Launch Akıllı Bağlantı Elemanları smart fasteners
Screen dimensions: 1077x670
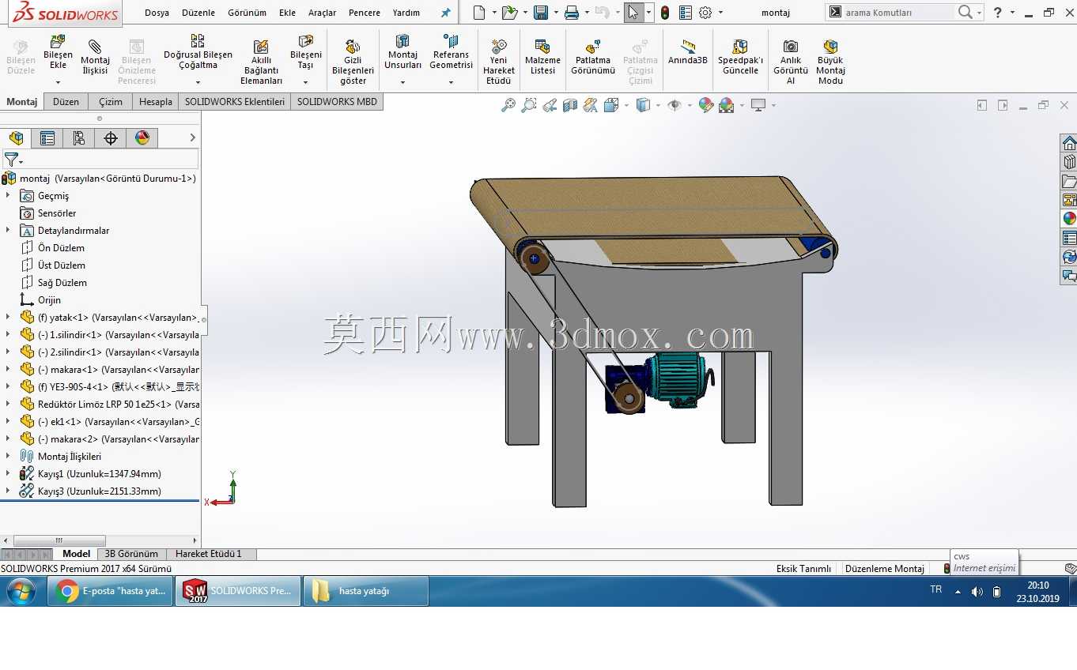coord(261,62)
